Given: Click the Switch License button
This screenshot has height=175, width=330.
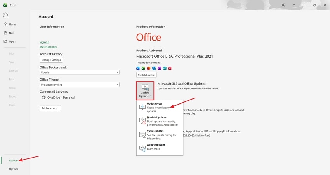Looking at the screenshot, I should 146,75.
